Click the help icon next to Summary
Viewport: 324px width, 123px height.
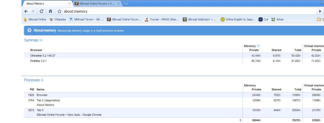click(41, 40)
